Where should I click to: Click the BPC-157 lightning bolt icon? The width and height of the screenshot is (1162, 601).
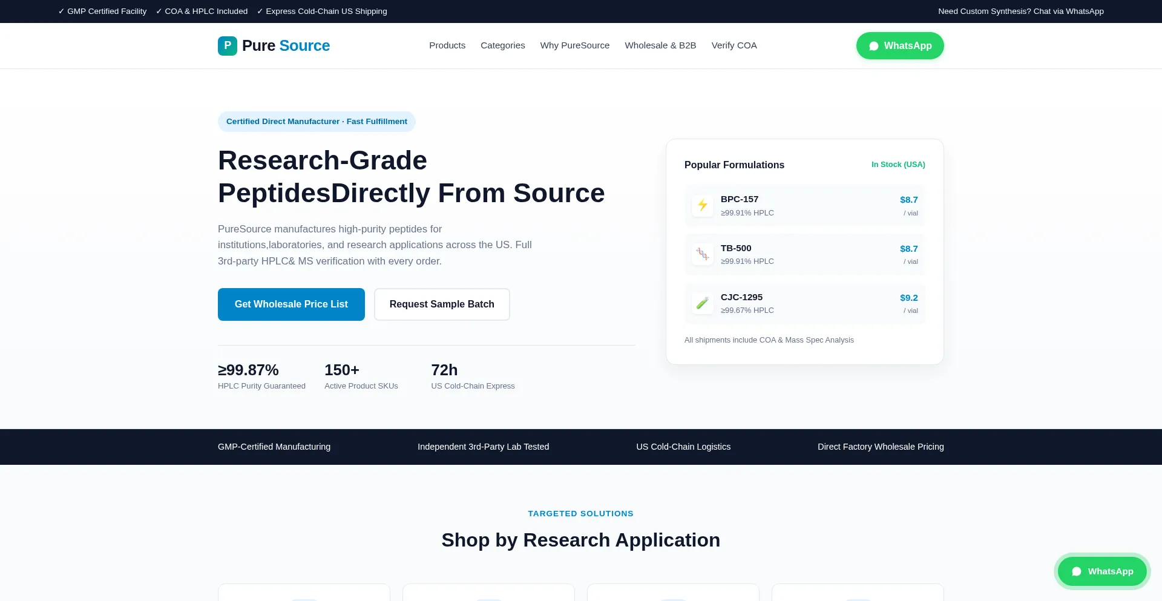click(703, 205)
